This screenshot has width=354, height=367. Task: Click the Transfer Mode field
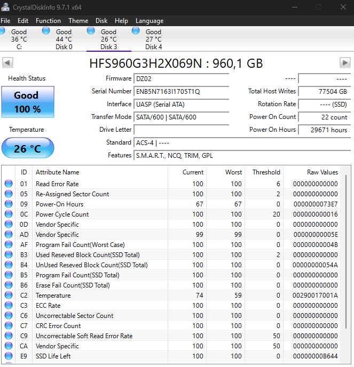coord(181,117)
